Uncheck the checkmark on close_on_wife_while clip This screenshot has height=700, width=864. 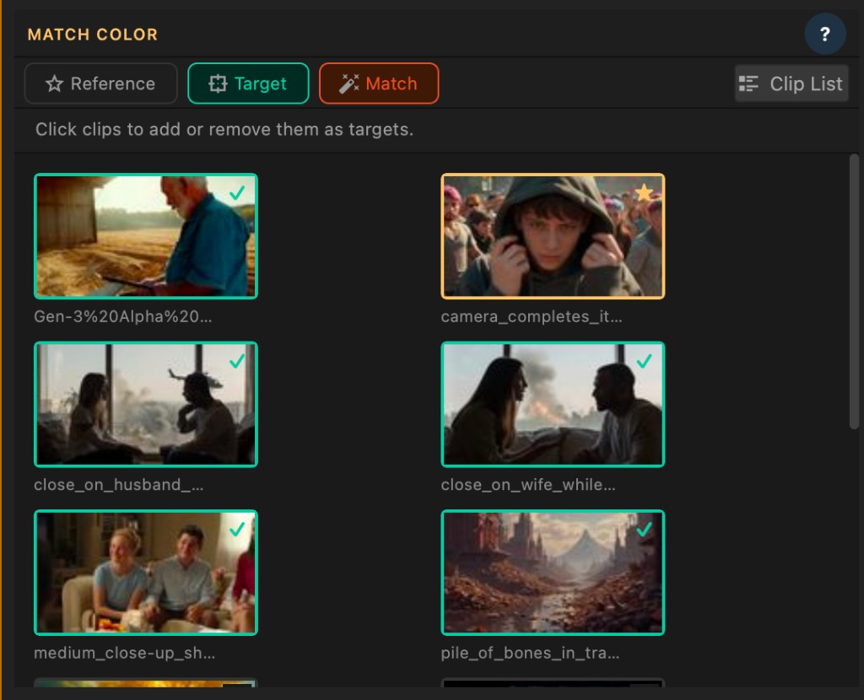pyautogui.click(x=644, y=361)
